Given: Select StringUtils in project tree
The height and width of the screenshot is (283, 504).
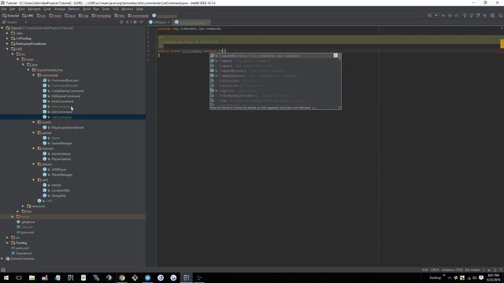Looking at the screenshot, I should (58, 196).
